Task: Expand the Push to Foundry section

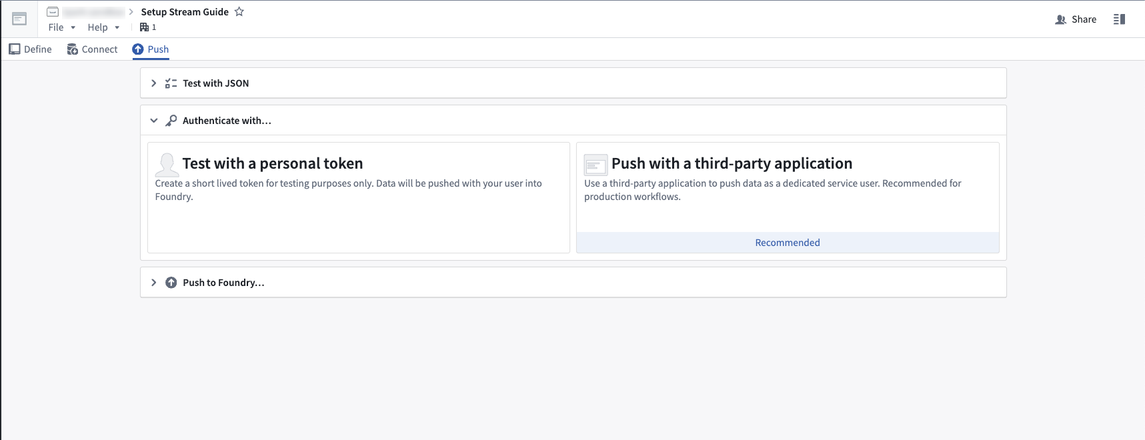Action: (154, 283)
